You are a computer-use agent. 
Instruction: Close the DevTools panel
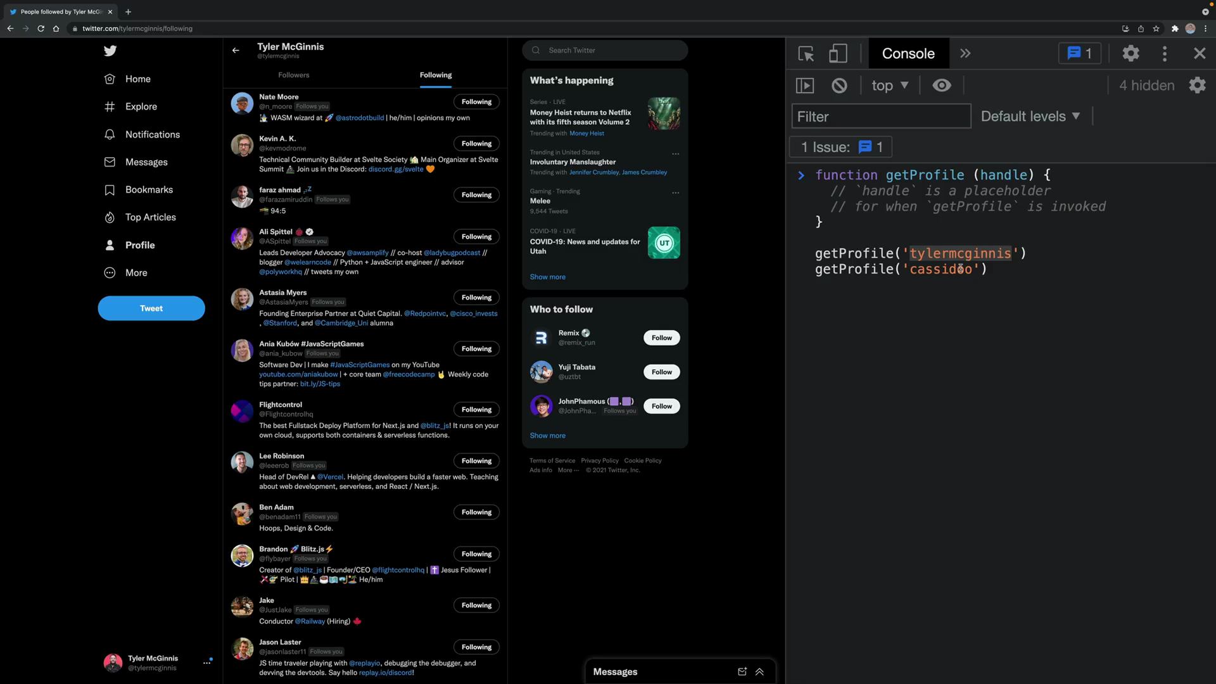[x=1200, y=54]
